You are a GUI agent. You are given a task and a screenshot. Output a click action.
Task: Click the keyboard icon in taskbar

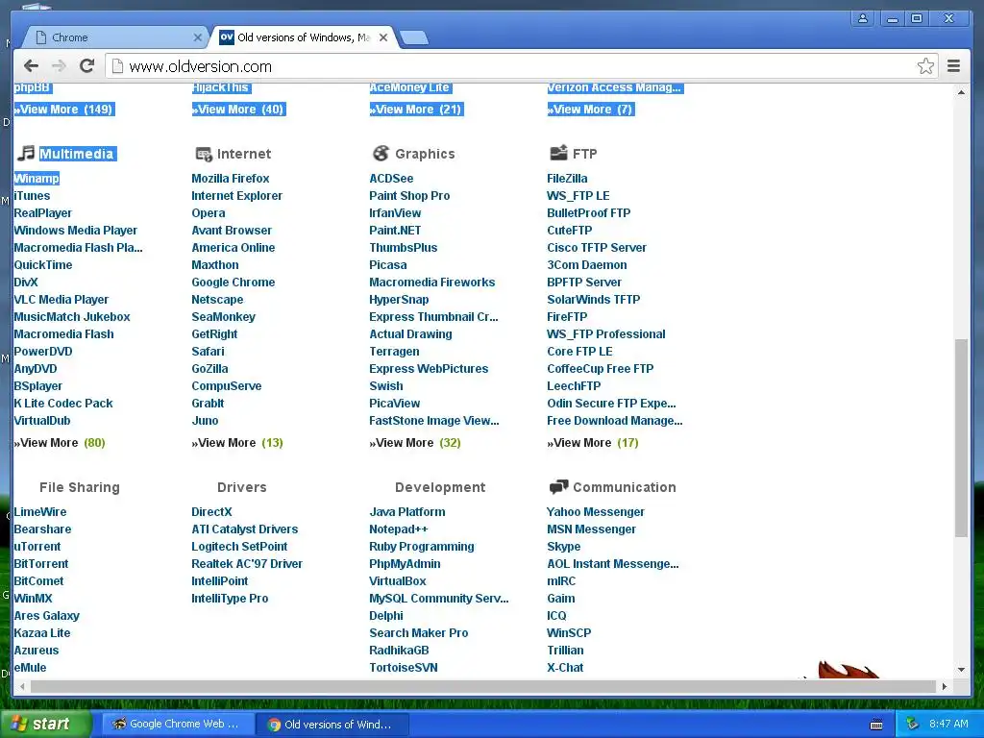click(876, 725)
